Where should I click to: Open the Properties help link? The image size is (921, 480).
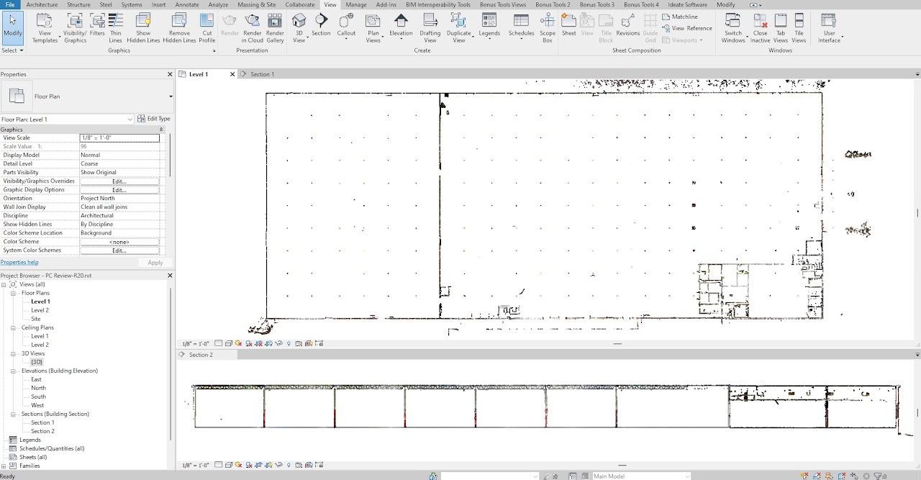click(19, 263)
